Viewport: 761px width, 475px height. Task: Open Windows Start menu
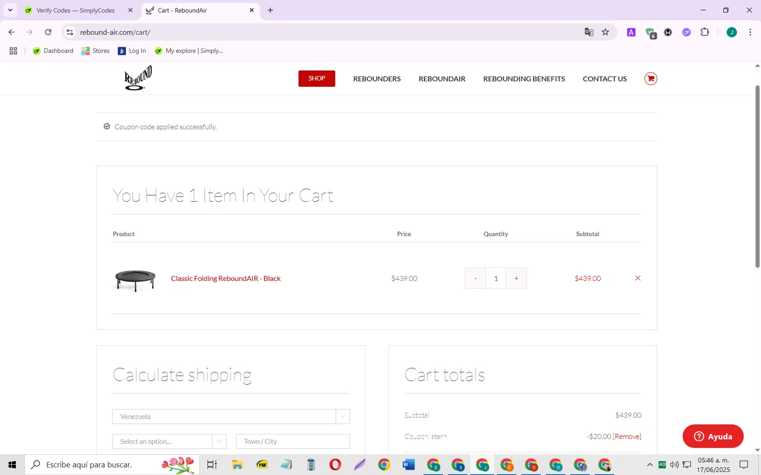point(12,464)
